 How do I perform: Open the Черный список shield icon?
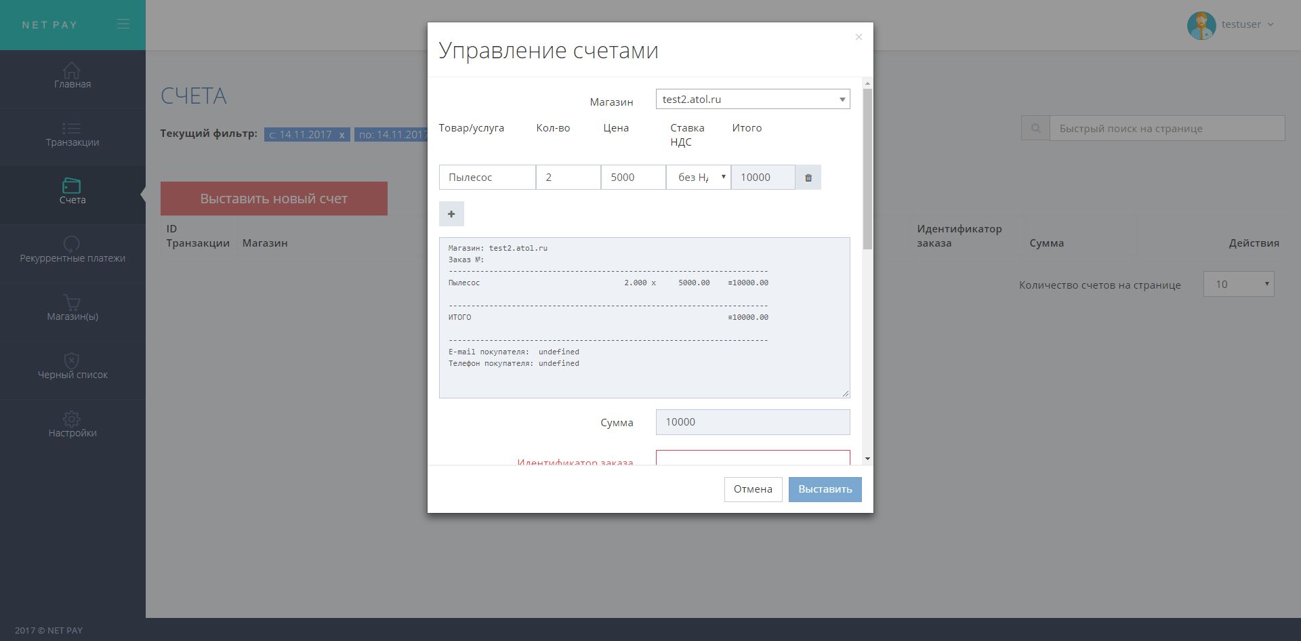click(x=72, y=360)
